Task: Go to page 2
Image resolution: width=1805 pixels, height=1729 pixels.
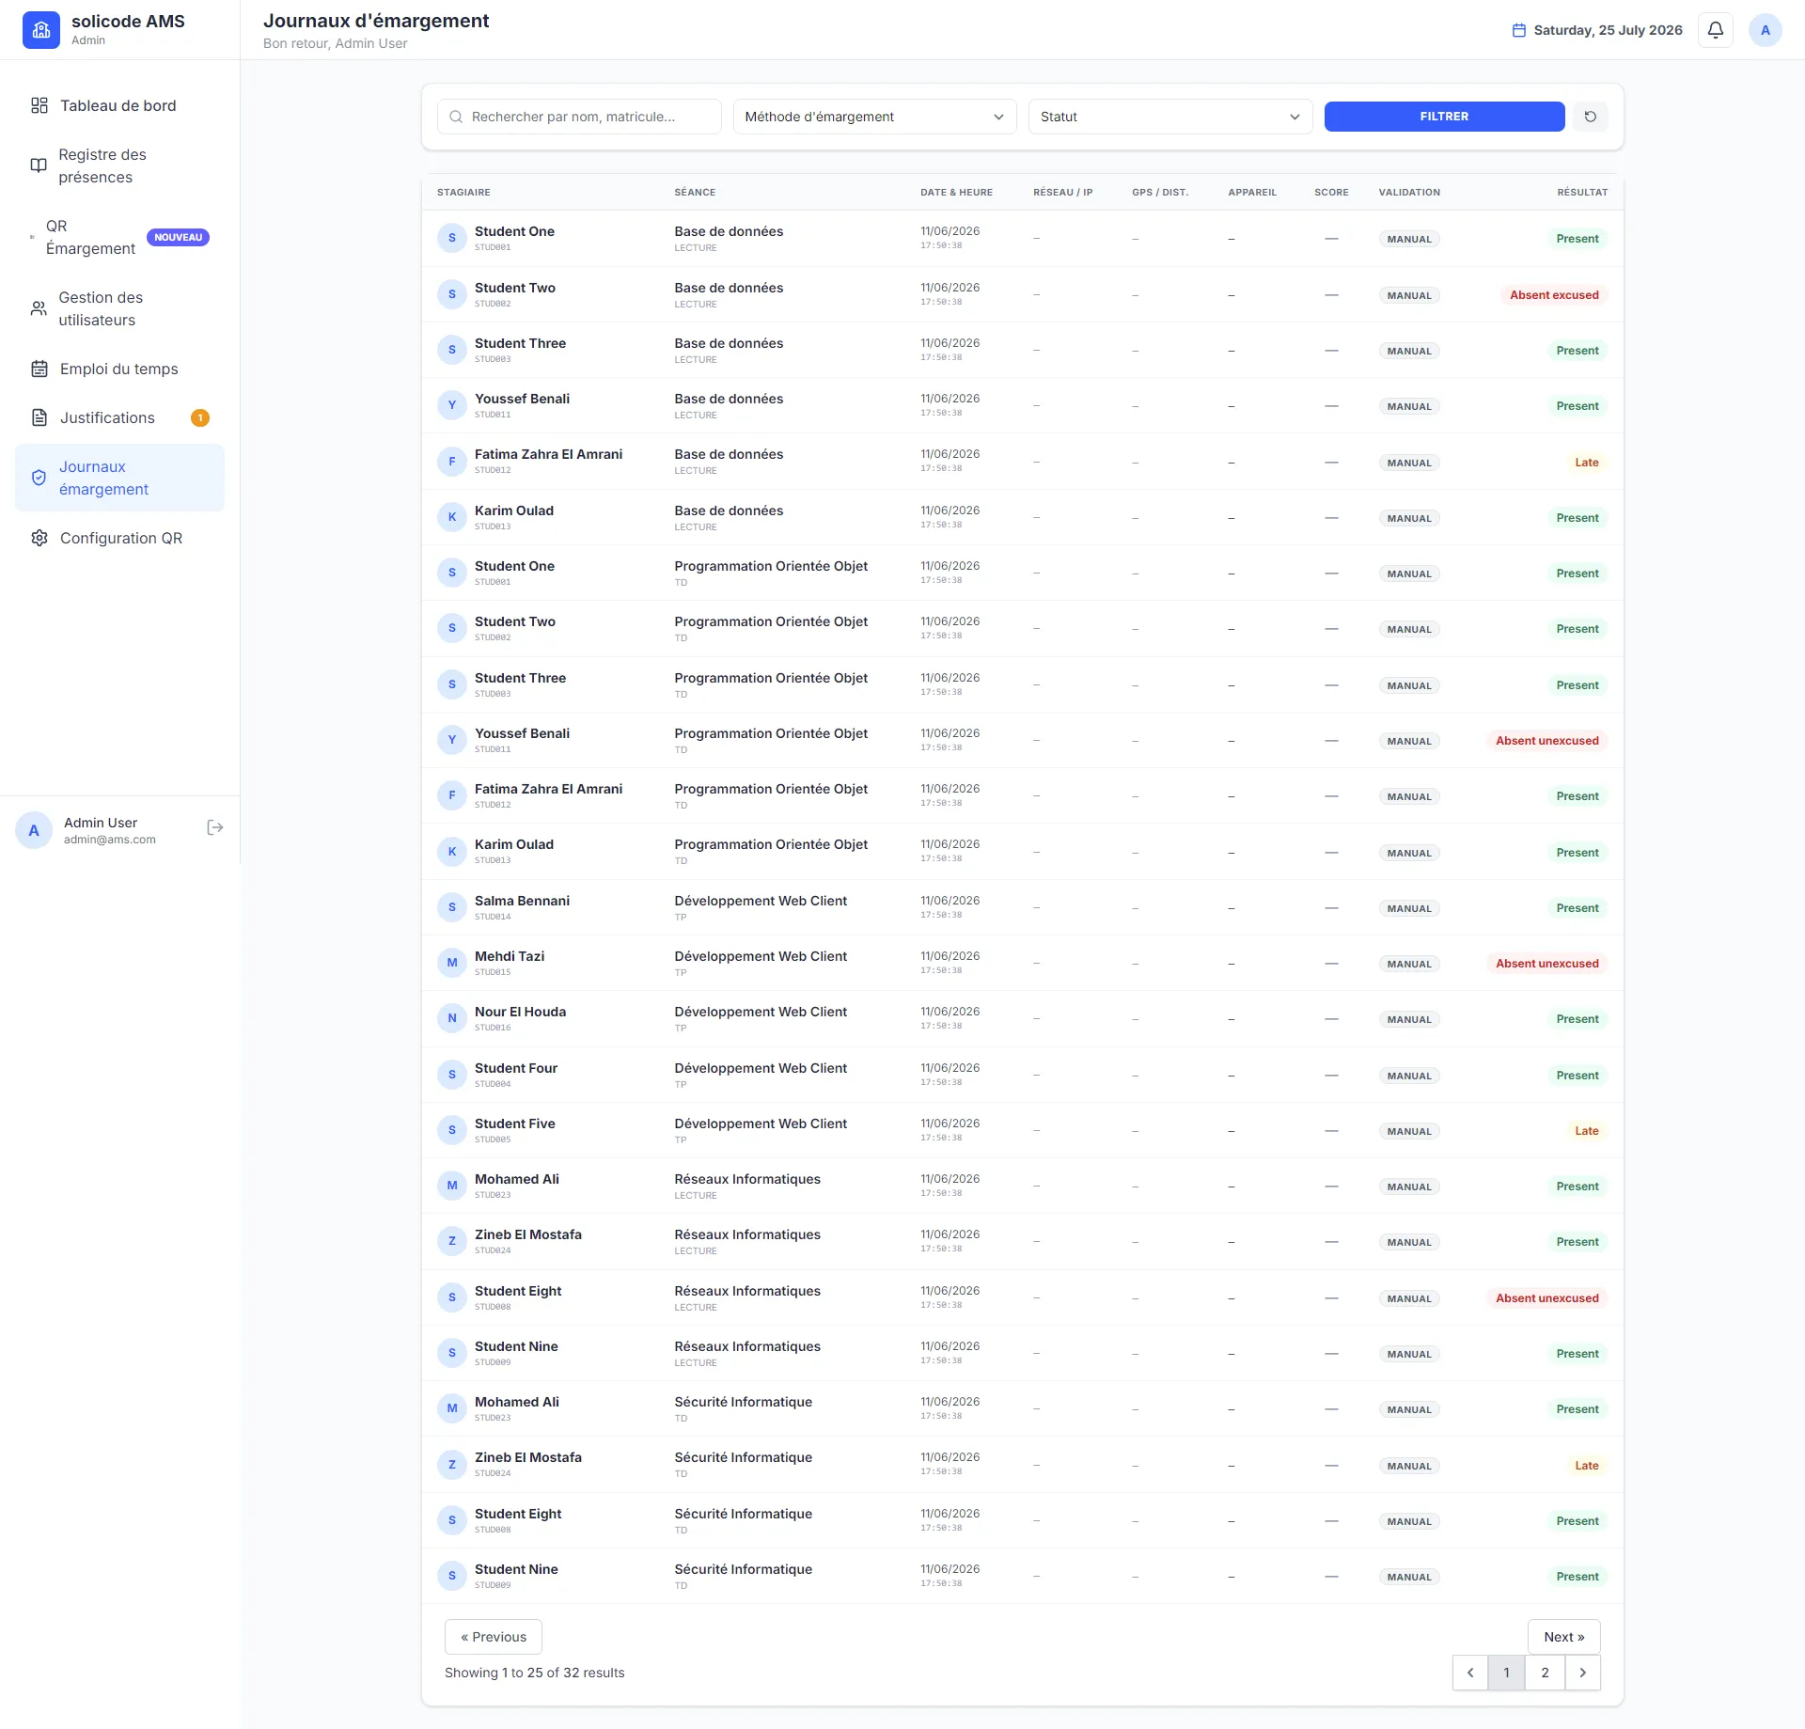Action: pos(1545,1673)
